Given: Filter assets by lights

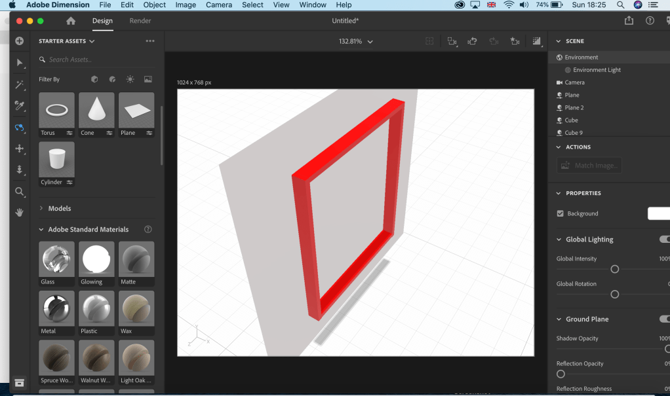Looking at the screenshot, I should pos(130,79).
